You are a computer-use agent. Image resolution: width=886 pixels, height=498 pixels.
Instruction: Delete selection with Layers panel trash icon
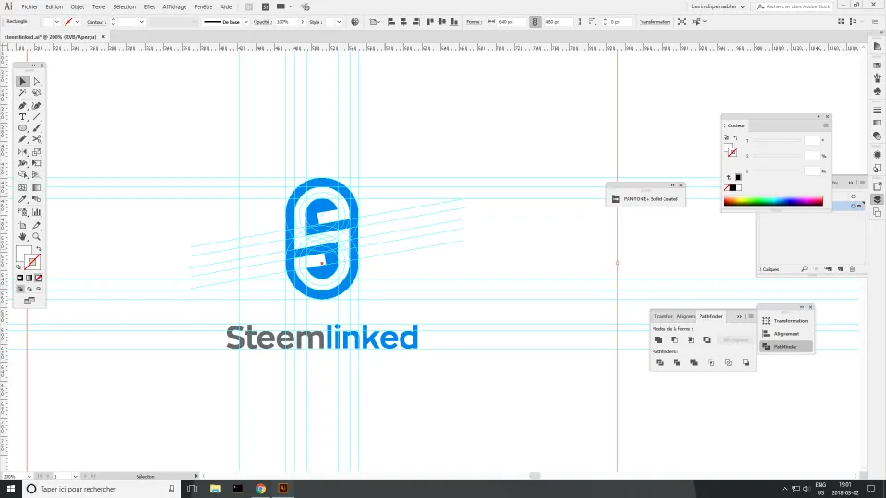point(852,269)
